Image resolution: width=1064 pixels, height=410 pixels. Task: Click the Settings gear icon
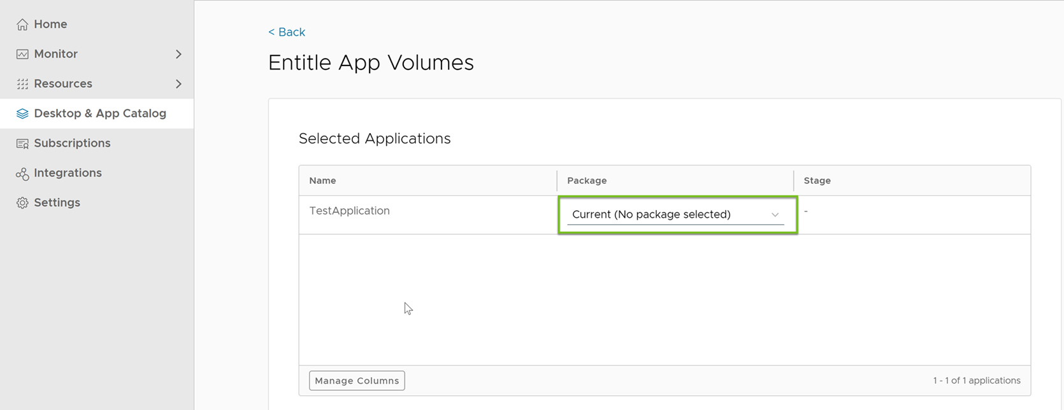pos(22,202)
